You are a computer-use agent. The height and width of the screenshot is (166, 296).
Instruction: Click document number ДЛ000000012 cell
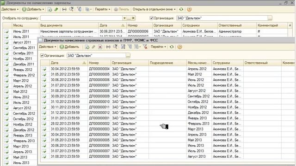tap(99, 113)
